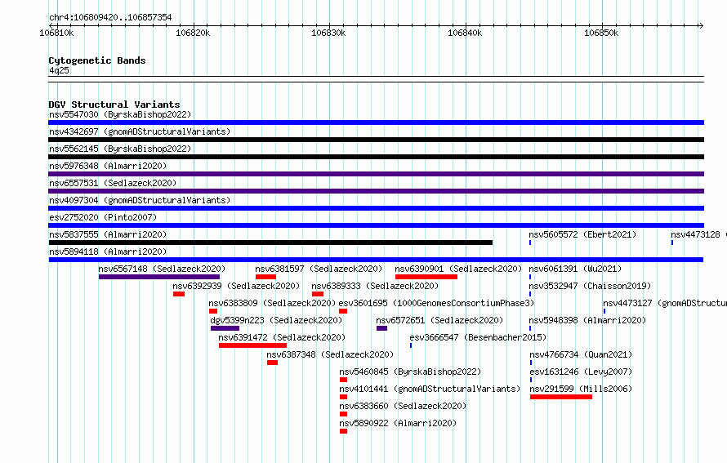Viewport: 727px width, 463px height.
Task: Click the dgv5399n223 (Sedlazeck2020) label
Action: [276, 320]
